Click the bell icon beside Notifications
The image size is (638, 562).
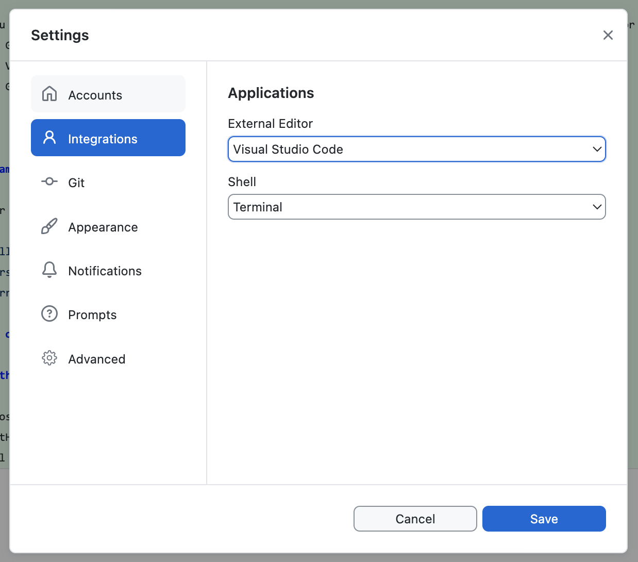[49, 270]
